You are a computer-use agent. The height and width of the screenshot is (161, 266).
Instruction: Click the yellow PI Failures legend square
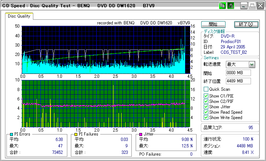76,134
